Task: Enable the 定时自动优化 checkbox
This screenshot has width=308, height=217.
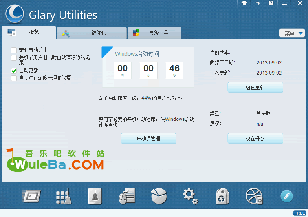Action: tap(14, 50)
